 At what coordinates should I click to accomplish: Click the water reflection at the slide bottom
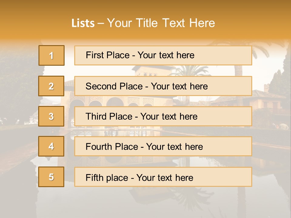[x=149, y=202]
